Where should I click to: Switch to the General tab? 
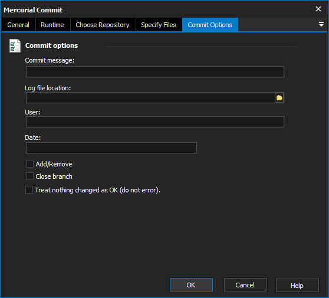tap(18, 25)
